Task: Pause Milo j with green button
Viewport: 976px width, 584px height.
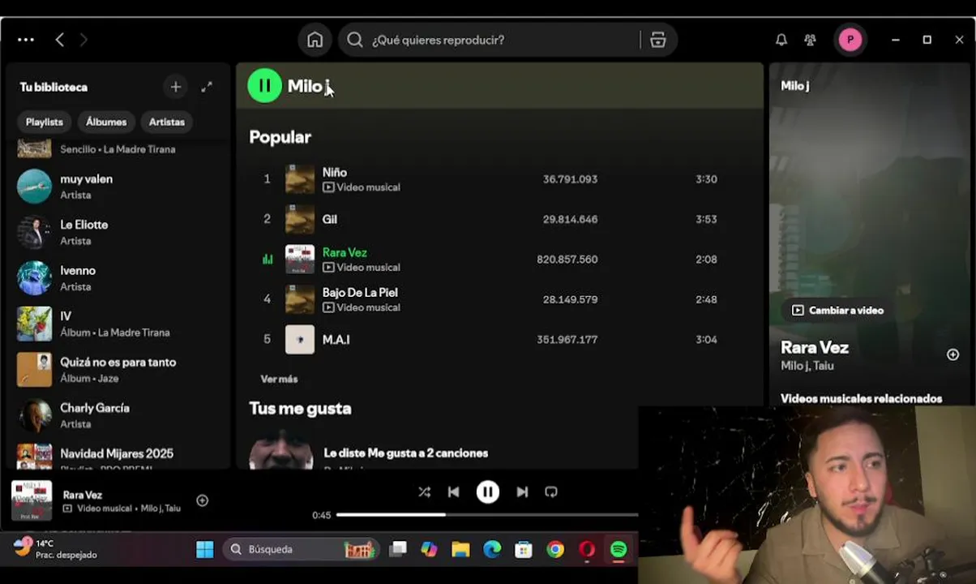Action: click(264, 85)
